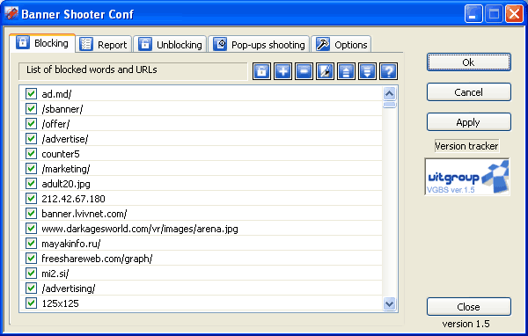Click the Cancel button

(469, 91)
